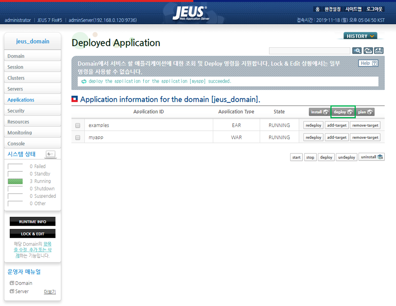This screenshot has width=396, height=306.
Task: Click the system status toggle icon
Action: [50, 154]
